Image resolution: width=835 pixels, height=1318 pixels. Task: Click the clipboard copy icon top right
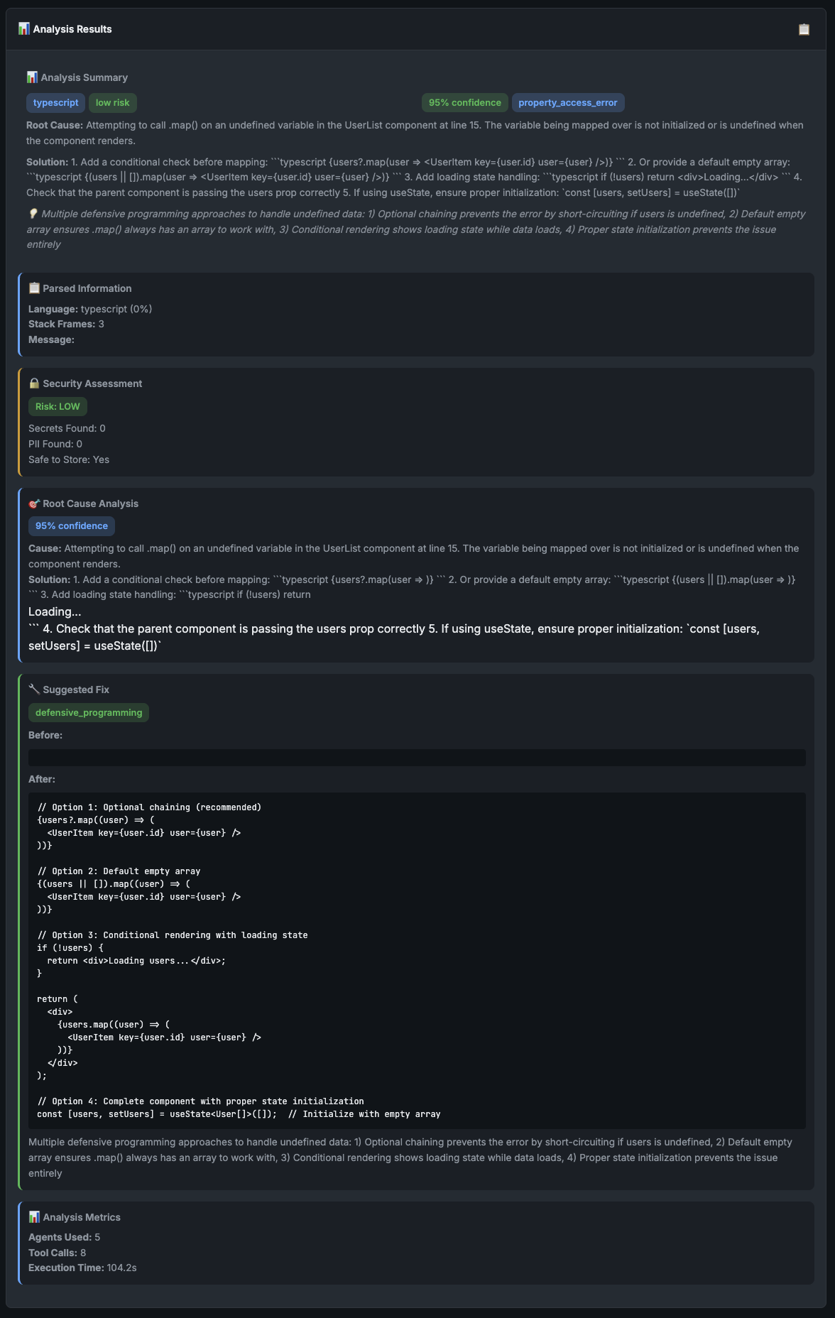coord(803,29)
